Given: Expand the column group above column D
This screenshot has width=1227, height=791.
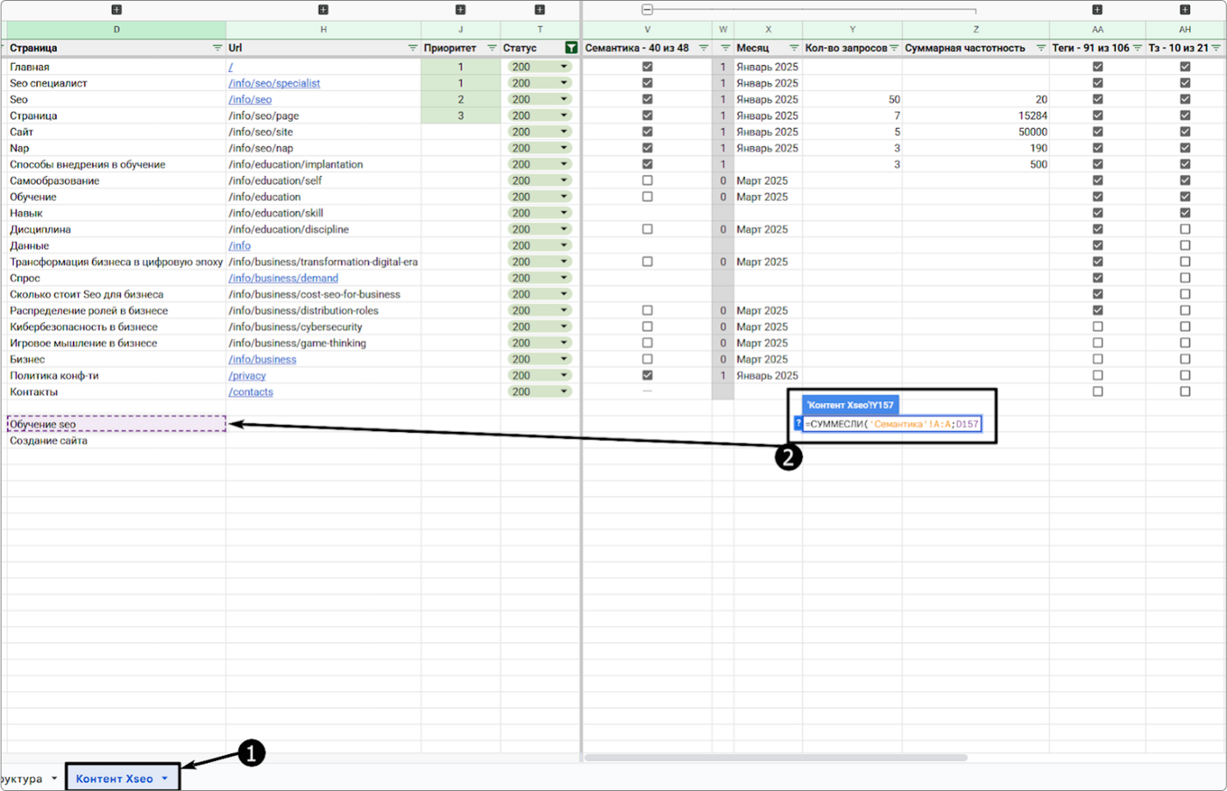Looking at the screenshot, I should pyautogui.click(x=117, y=10).
